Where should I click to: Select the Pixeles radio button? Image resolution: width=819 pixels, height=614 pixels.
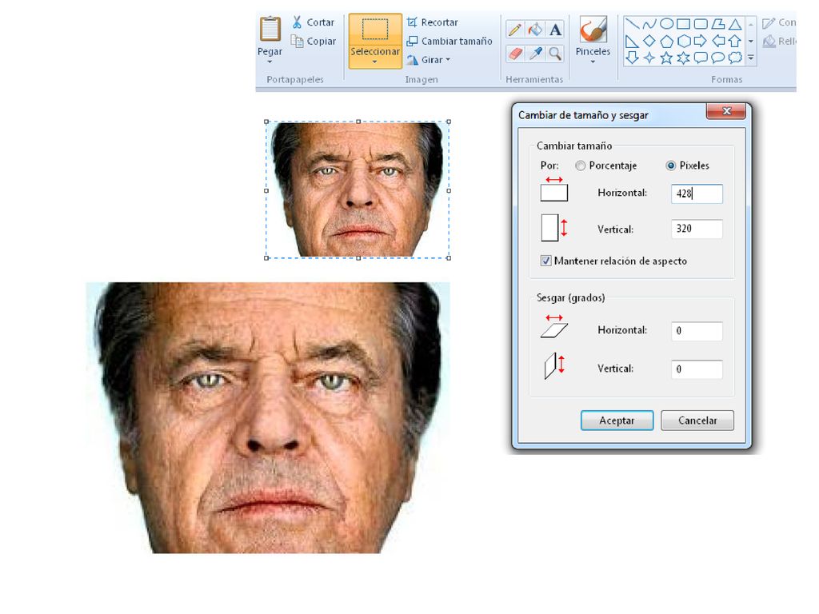coord(671,165)
